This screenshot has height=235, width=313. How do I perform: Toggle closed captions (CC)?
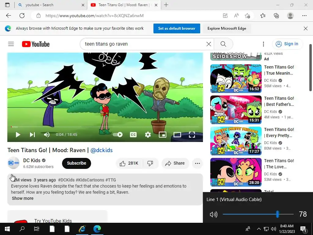(x=133, y=135)
